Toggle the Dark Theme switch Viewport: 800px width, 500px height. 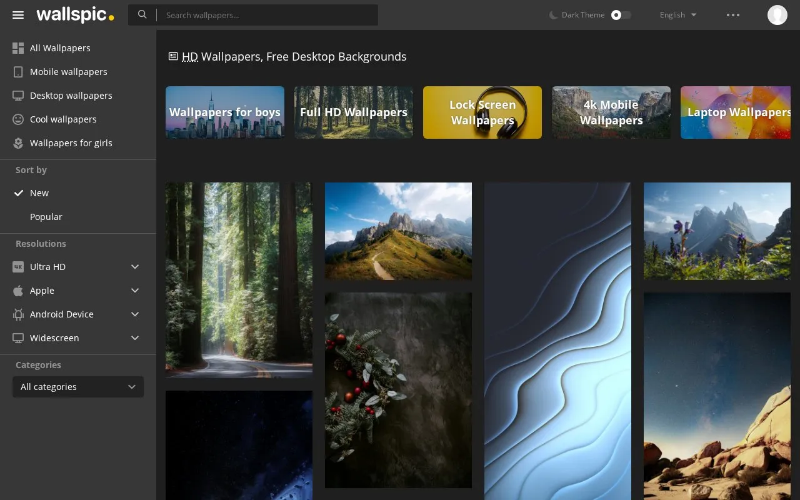621,15
